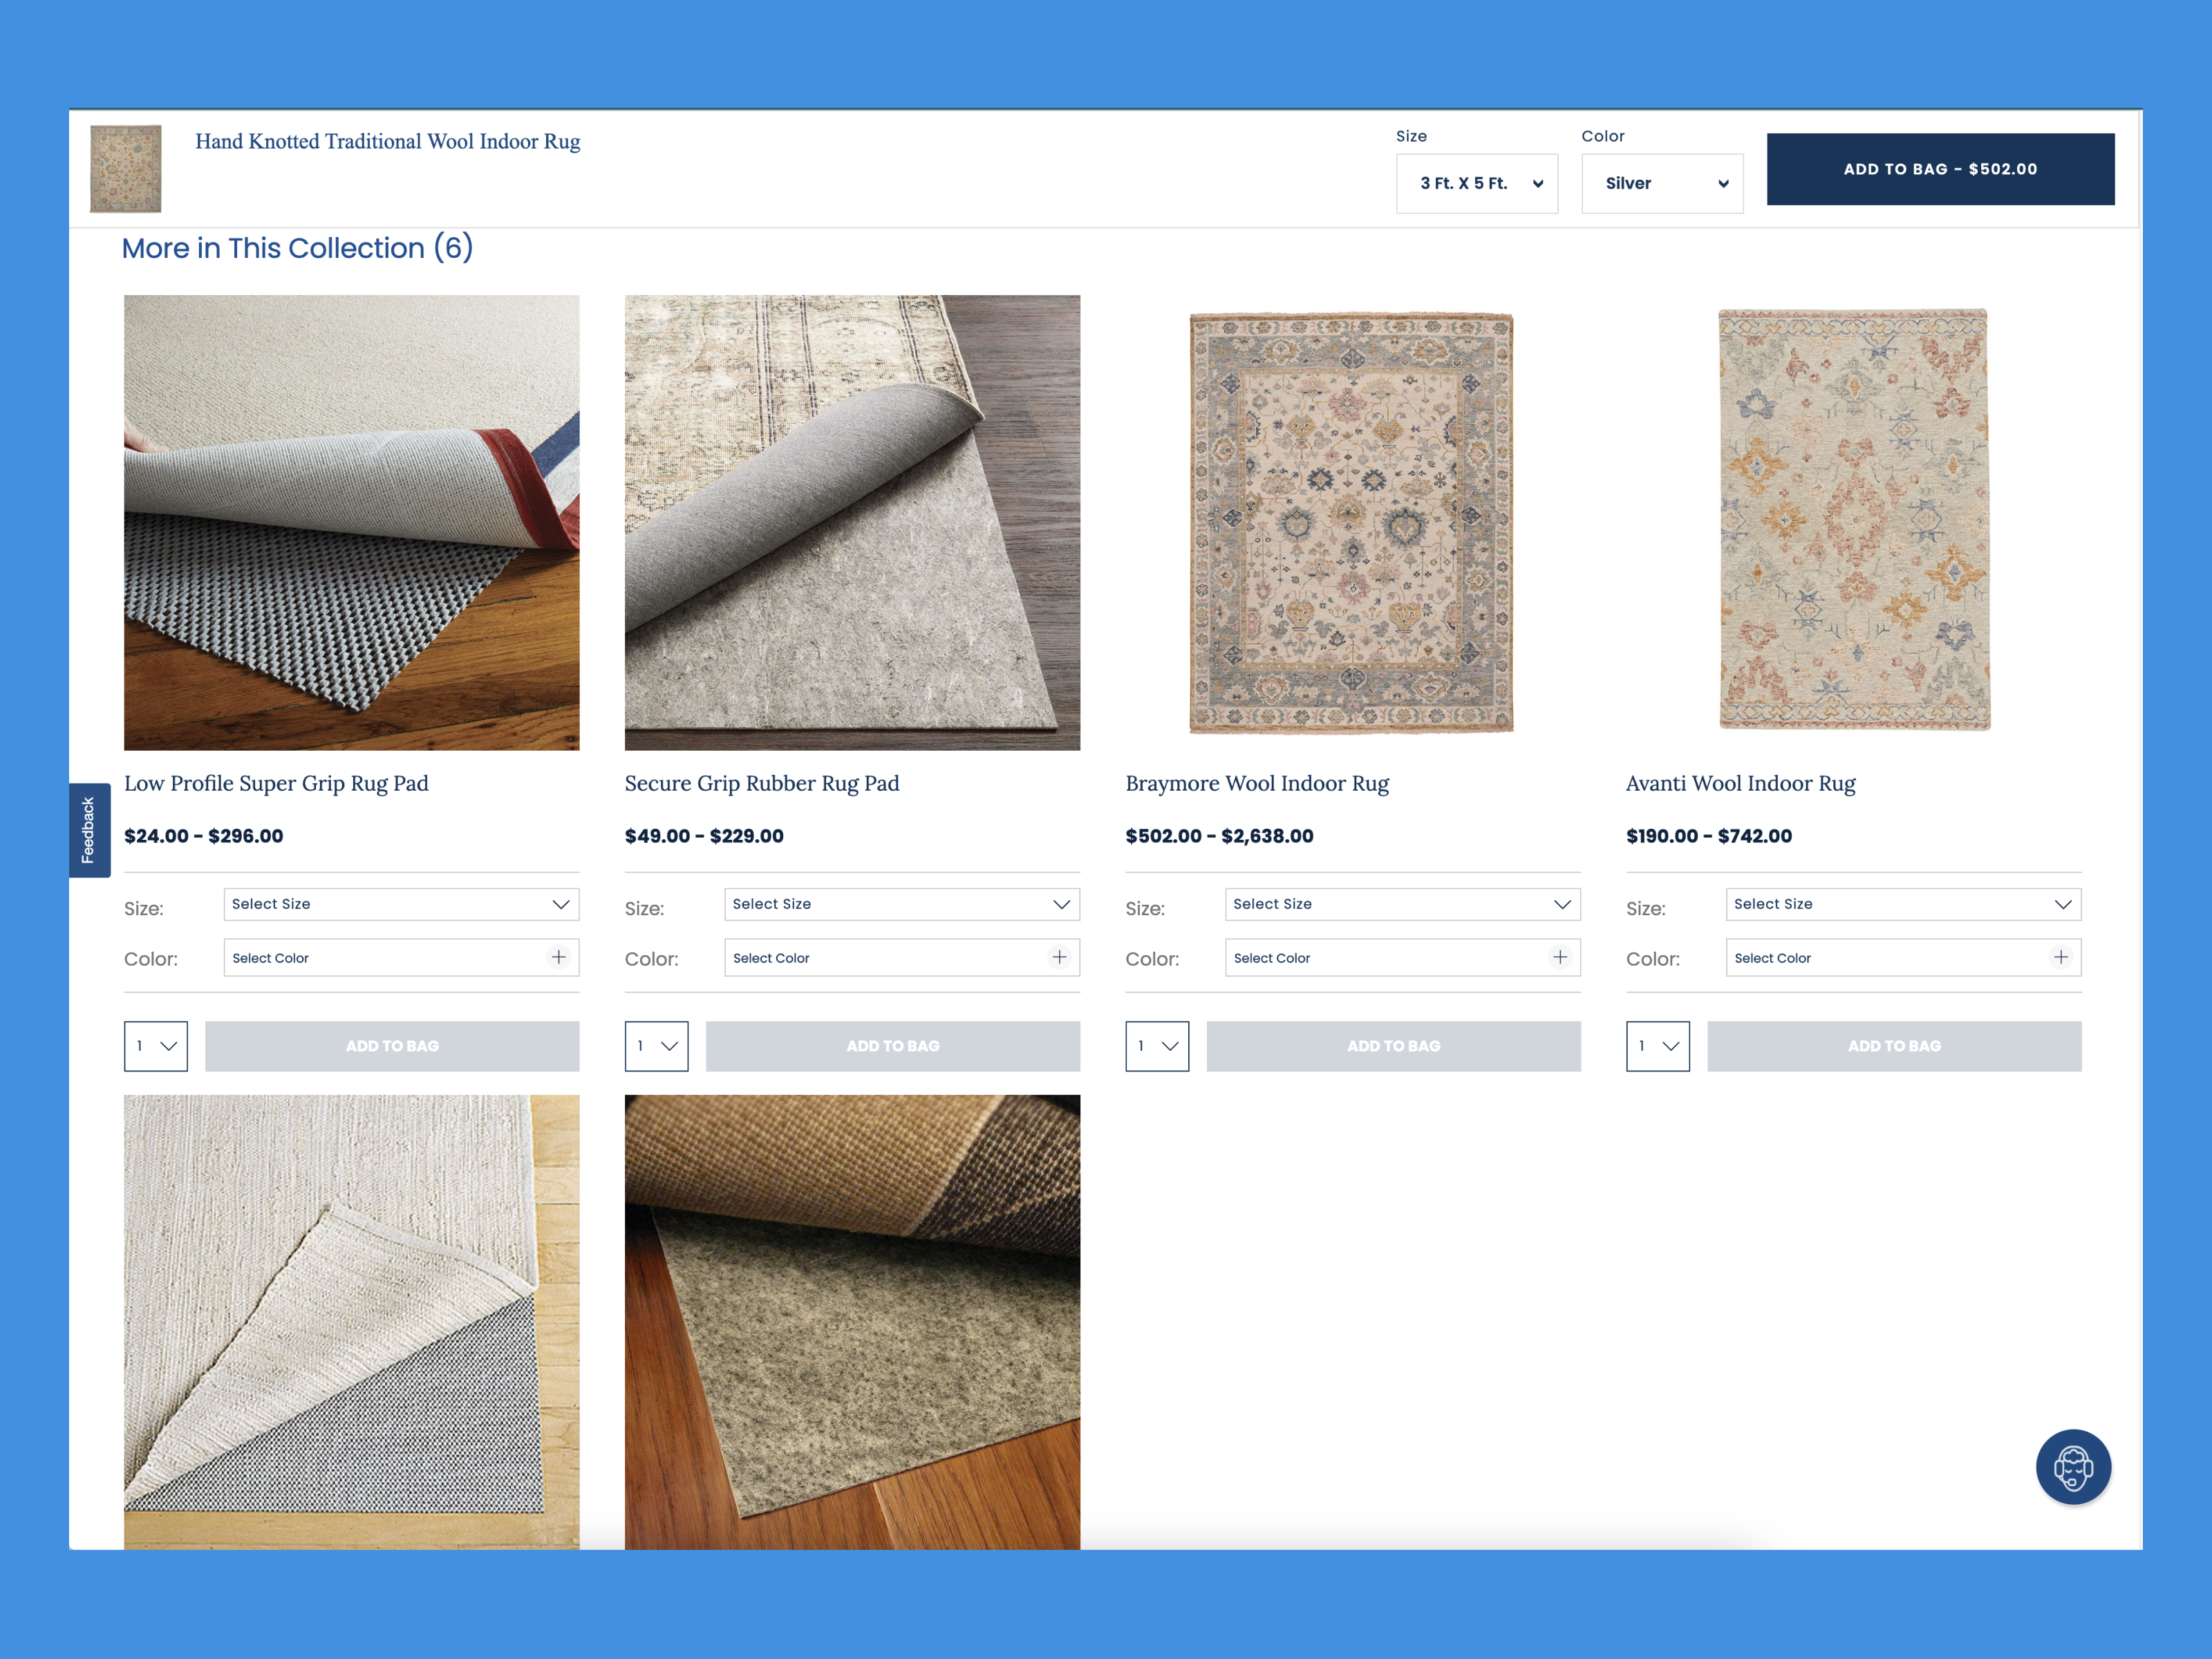Click Secure Grip Rubber Rug Pad image
2212x1659 pixels.
tap(852, 521)
